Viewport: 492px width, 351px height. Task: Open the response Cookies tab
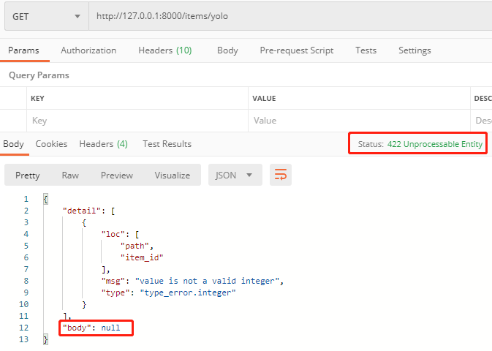[51, 144]
